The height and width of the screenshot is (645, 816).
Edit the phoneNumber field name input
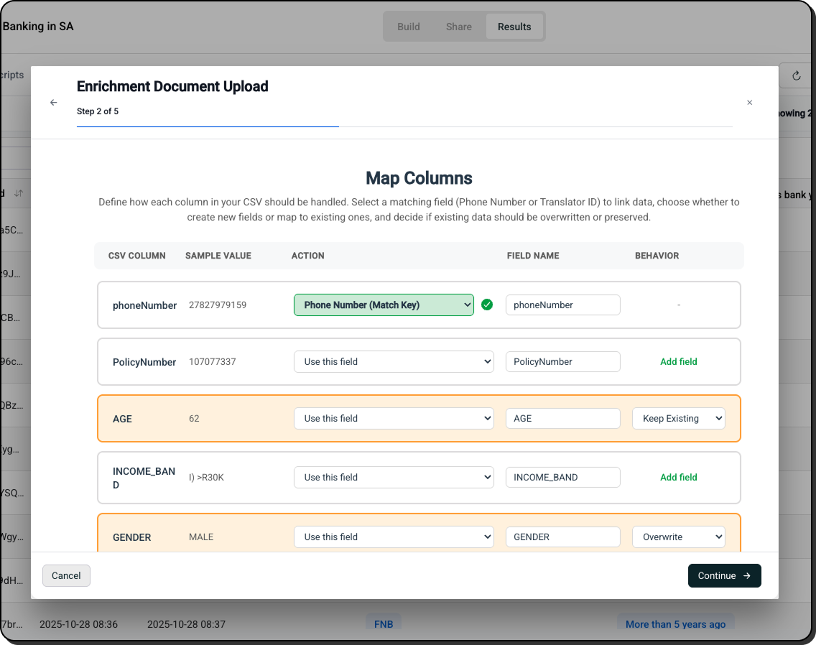point(562,305)
